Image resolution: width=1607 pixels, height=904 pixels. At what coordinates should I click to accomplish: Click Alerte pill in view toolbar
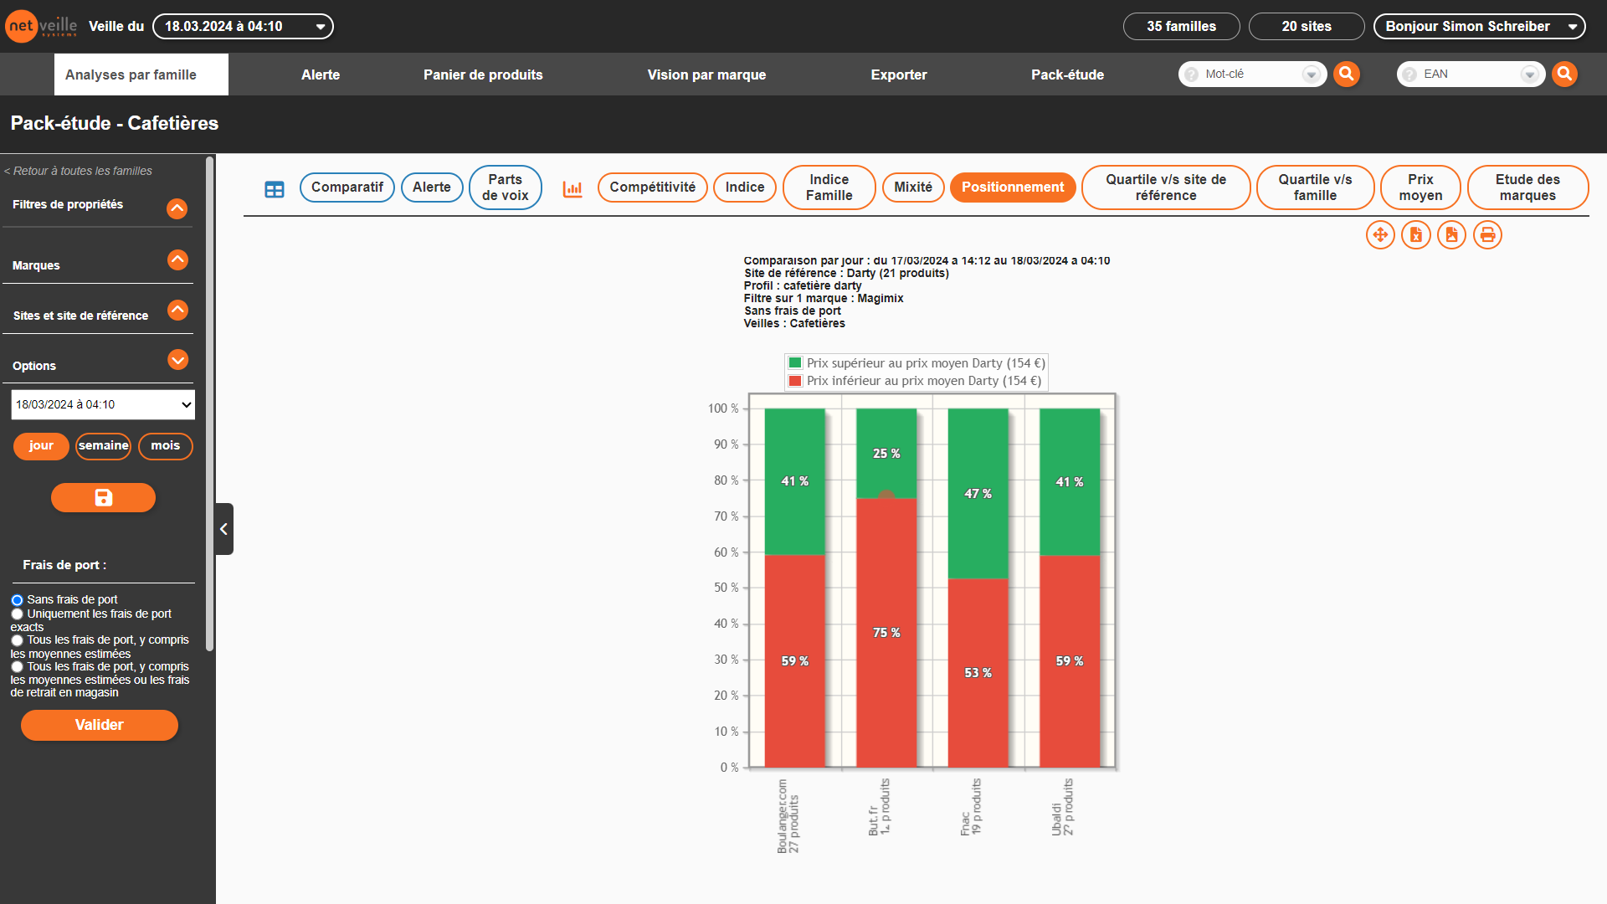click(432, 187)
